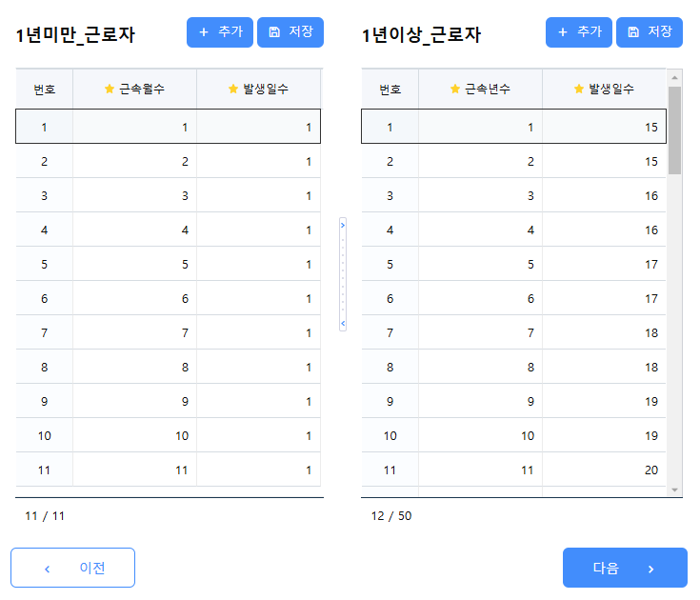Select 발생일수 cell showing 20 in row 11
Viewport: 700px width, 600px height.
604,470
